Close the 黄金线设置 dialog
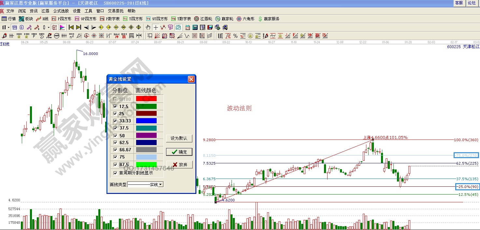Image resolution: width=480 pixels, height=230 pixels. (x=191, y=79)
